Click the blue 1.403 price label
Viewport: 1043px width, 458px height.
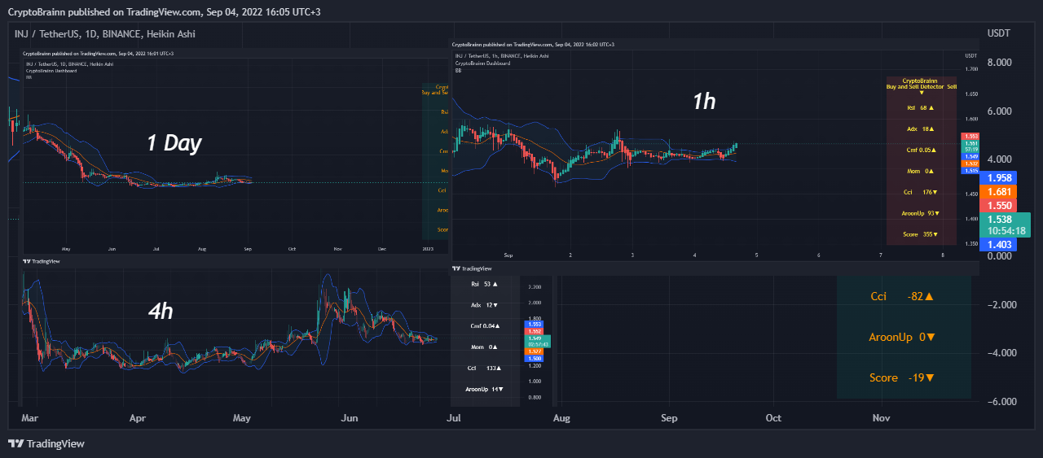click(x=998, y=244)
